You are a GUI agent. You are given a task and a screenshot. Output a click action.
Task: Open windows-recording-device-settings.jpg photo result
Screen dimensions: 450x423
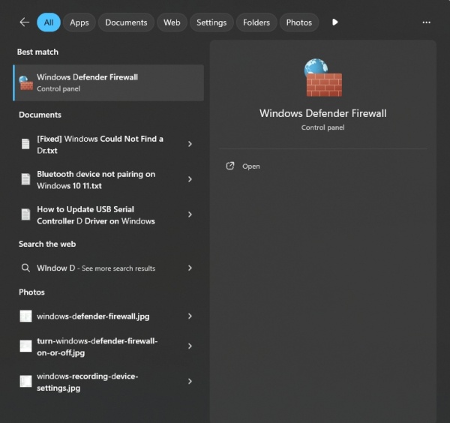(109, 382)
